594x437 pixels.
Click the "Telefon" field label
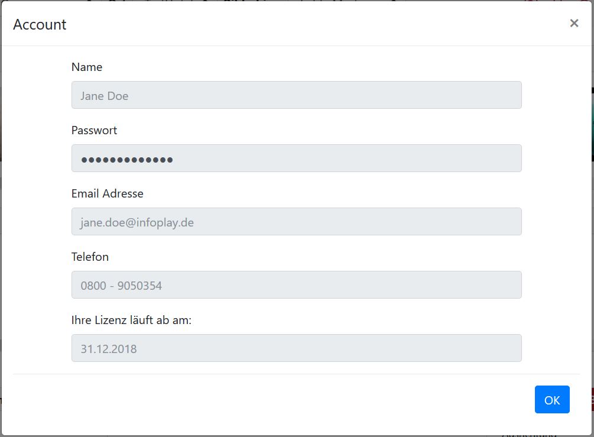(x=90, y=257)
